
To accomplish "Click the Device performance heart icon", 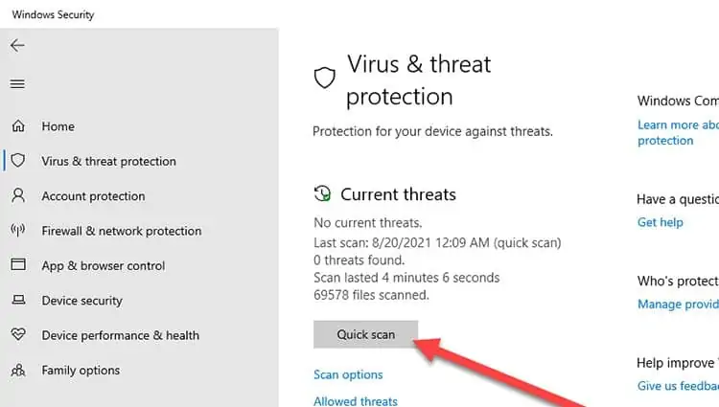I will tap(17, 335).
